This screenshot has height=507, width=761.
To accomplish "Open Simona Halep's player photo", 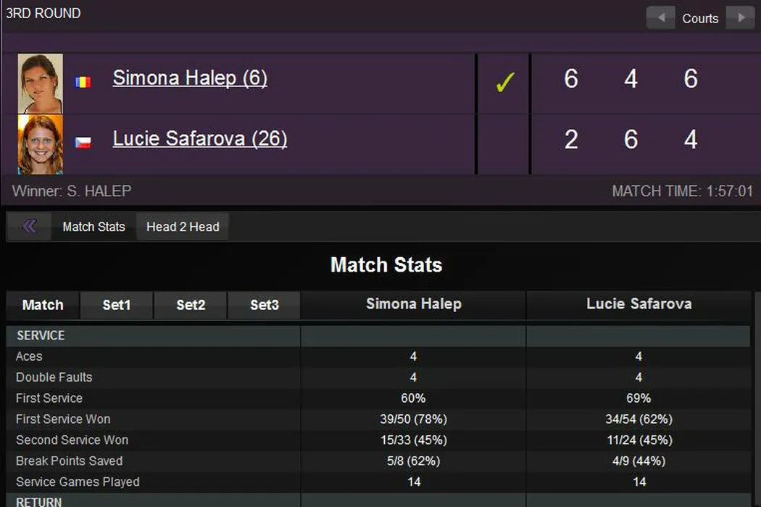I will [x=41, y=83].
